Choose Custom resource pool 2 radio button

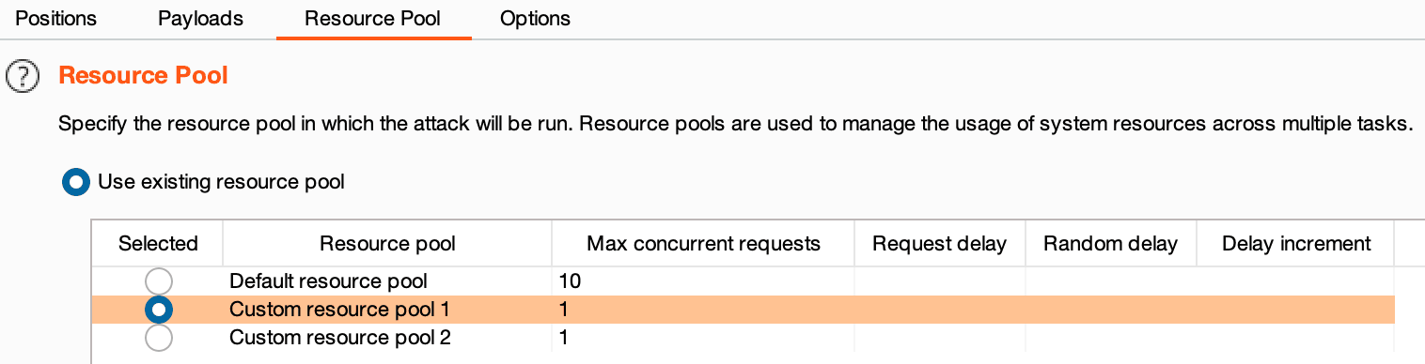click(159, 337)
